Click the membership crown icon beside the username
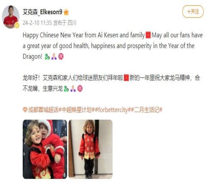Image resolution: width=207 pixels, height=182 pixels. coord(66,12)
